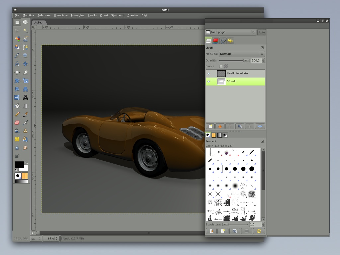Toggle visibility of the Sfondo layer

(x=209, y=81)
